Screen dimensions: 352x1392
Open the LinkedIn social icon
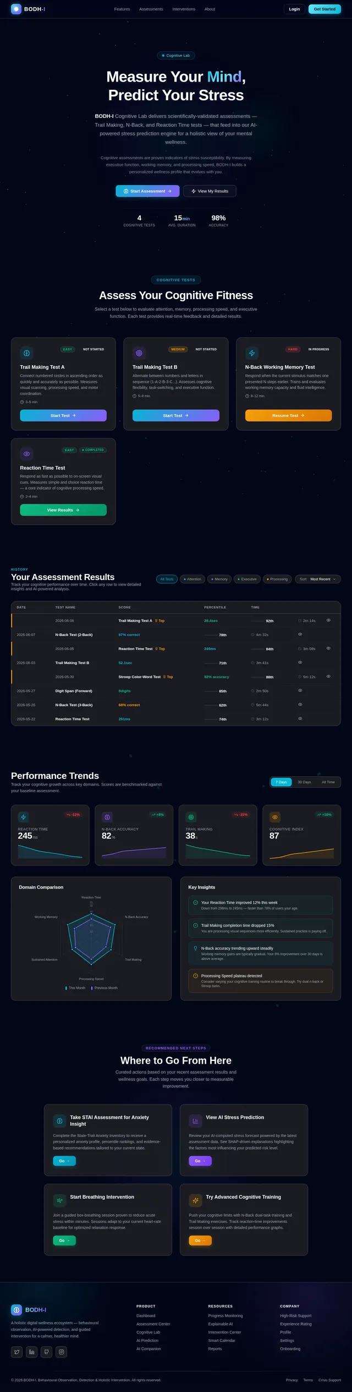[32, 1351]
